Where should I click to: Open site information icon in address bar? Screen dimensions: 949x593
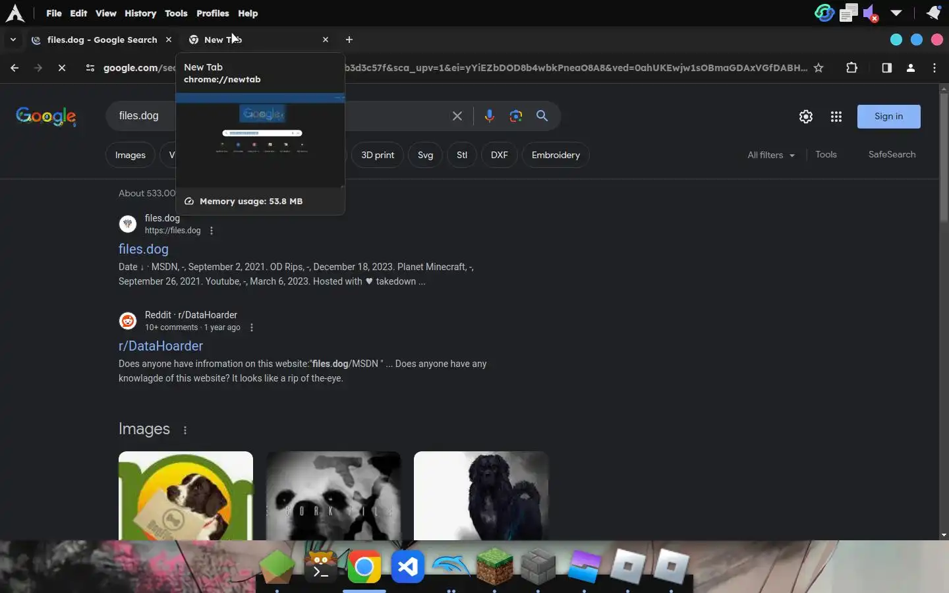pos(90,68)
